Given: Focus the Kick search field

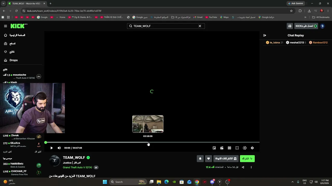Looking at the screenshot, I should [x=166, y=26].
